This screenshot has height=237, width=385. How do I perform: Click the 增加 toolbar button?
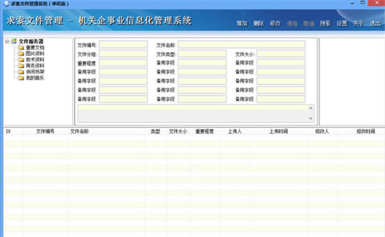click(242, 23)
